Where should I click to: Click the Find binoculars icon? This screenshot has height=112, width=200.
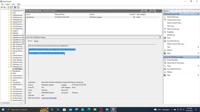(x=165, y=38)
